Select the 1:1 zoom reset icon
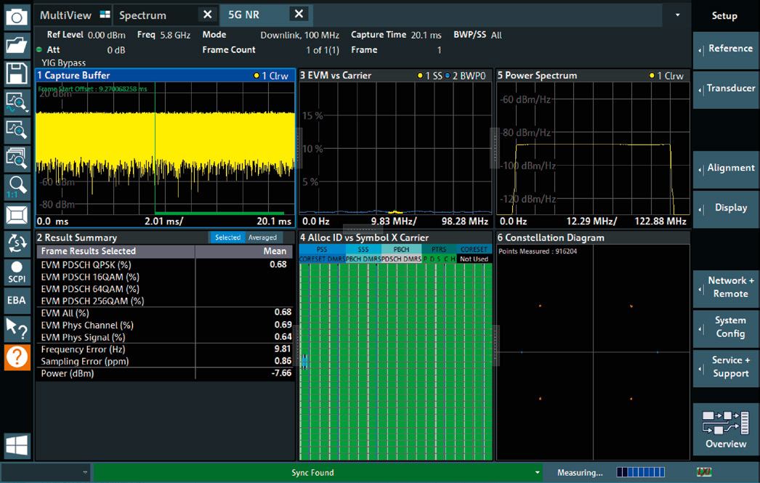Screen dimensions: 760x483 [x=16, y=187]
